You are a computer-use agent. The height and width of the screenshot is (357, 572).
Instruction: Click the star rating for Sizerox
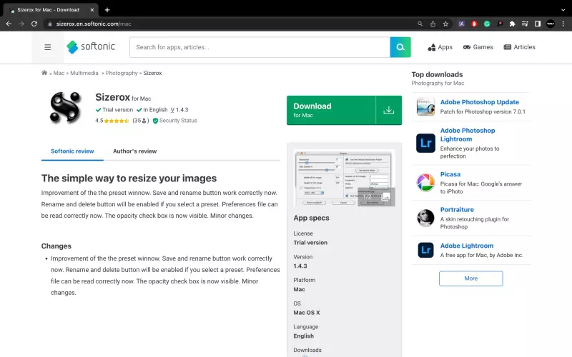117,121
